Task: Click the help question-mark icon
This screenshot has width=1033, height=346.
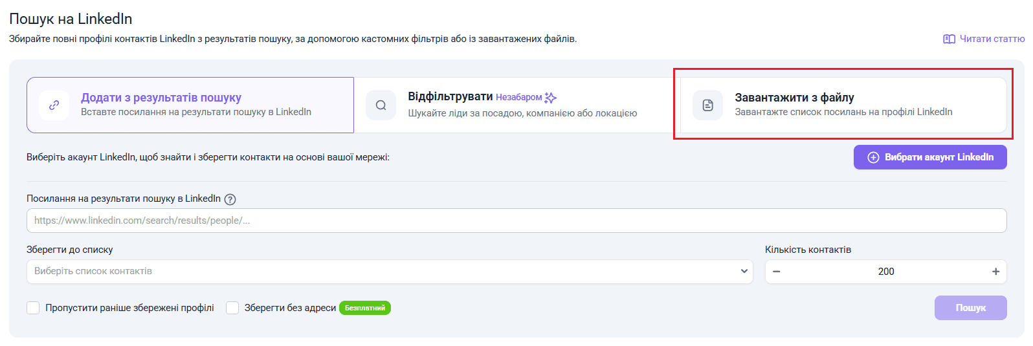Action: [230, 199]
